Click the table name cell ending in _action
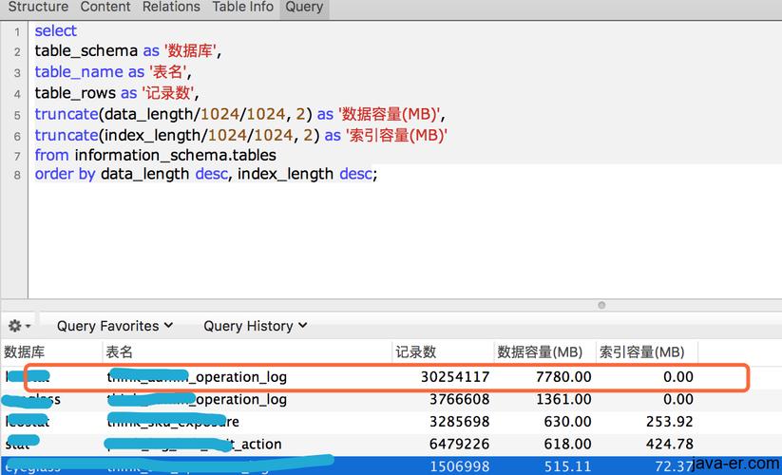 click(x=194, y=444)
